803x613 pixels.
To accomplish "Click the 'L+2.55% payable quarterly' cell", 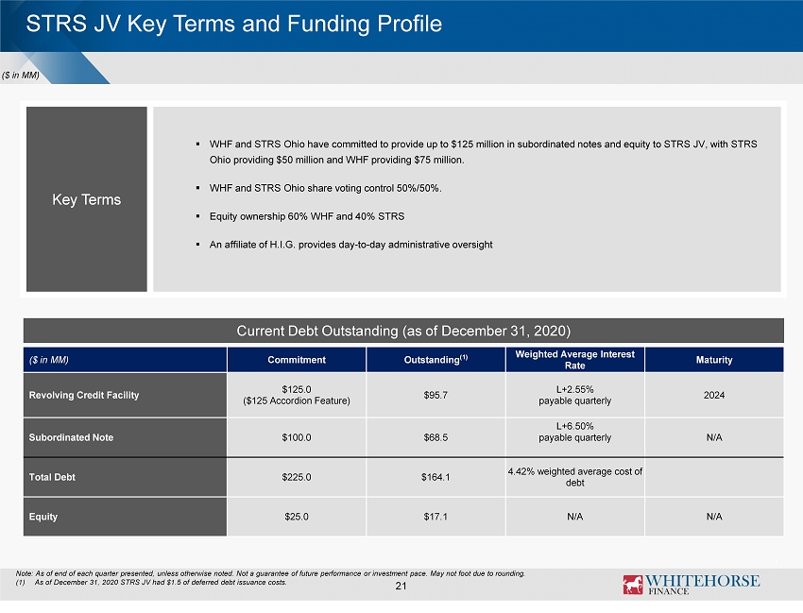I will [x=575, y=395].
